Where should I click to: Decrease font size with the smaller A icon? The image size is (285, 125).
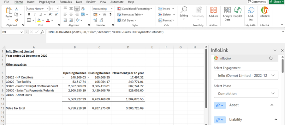tap(56, 14)
